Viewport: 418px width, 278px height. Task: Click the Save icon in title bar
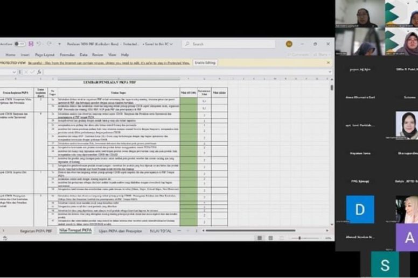pyautogui.click(x=31, y=44)
